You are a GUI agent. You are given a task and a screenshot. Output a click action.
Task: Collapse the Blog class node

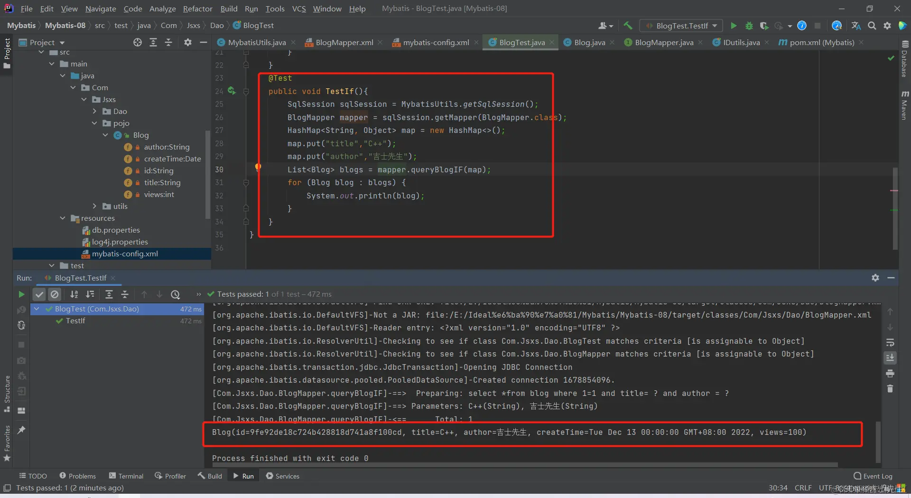click(x=105, y=135)
